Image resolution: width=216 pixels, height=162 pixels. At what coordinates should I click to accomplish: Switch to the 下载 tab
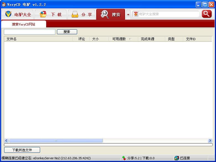tap(51, 15)
